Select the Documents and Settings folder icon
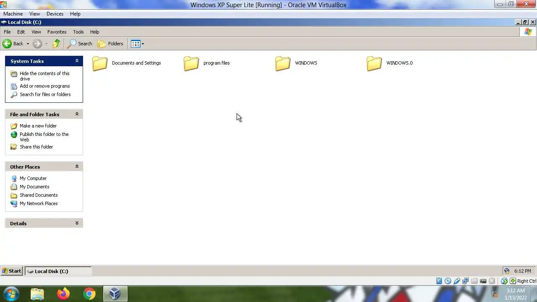 pyautogui.click(x=100, y=63)
